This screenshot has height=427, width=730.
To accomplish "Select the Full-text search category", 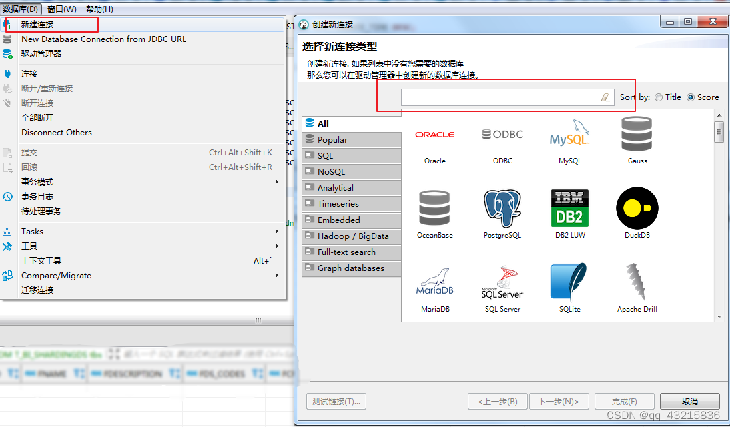I will point(352,252).
